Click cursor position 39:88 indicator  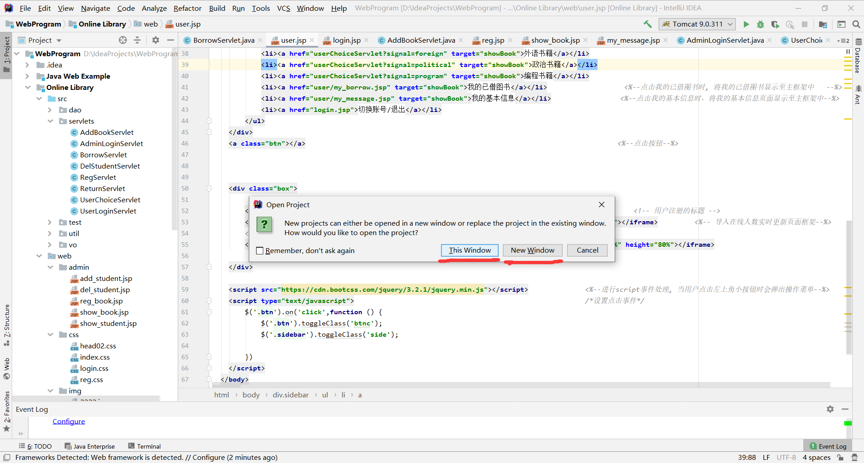[747, 457]
